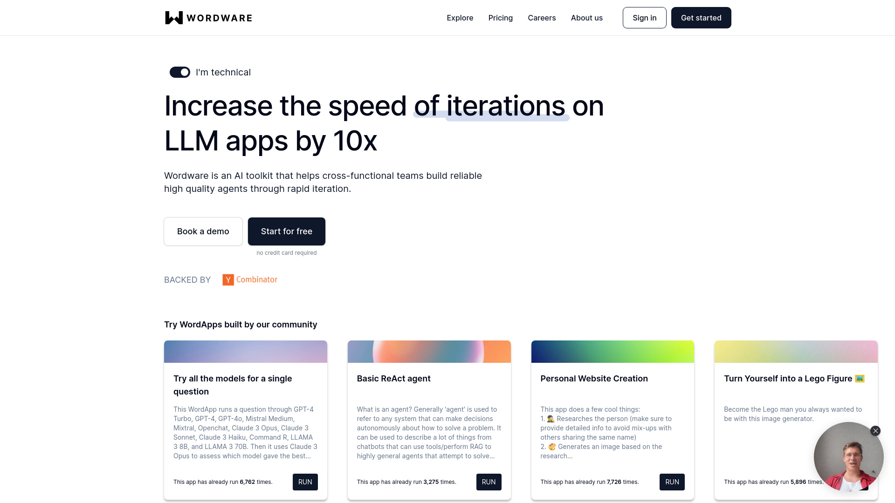Click Run for Personal Website Creation app
Viewport: 895px width, 503px height.
673,482
